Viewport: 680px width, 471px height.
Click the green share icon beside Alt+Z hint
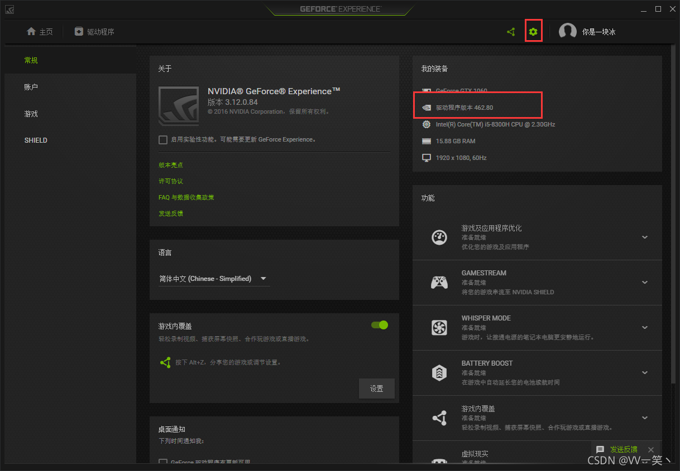(x=165, y=362)
